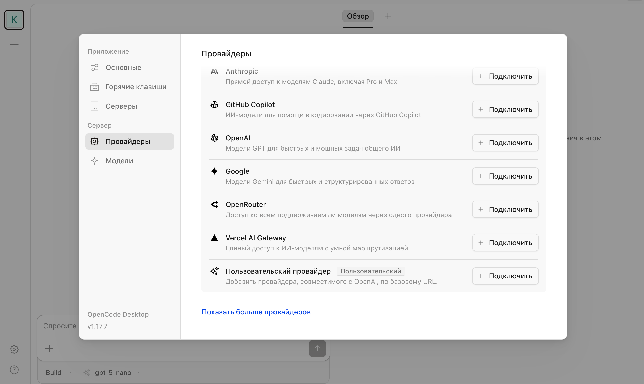
Task: Open settings gear icon in left sidebar
Action: click(x=14, y=349)
